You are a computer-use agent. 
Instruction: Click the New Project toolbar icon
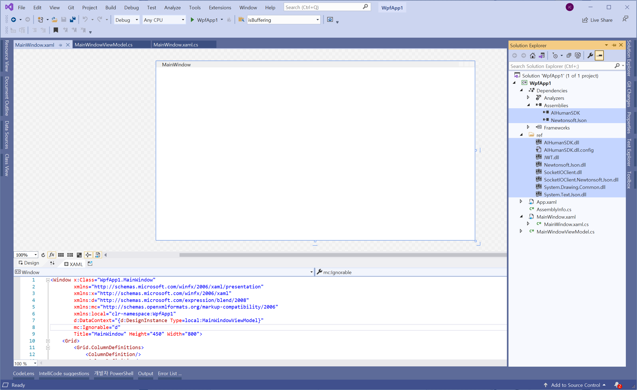point(40,20)
